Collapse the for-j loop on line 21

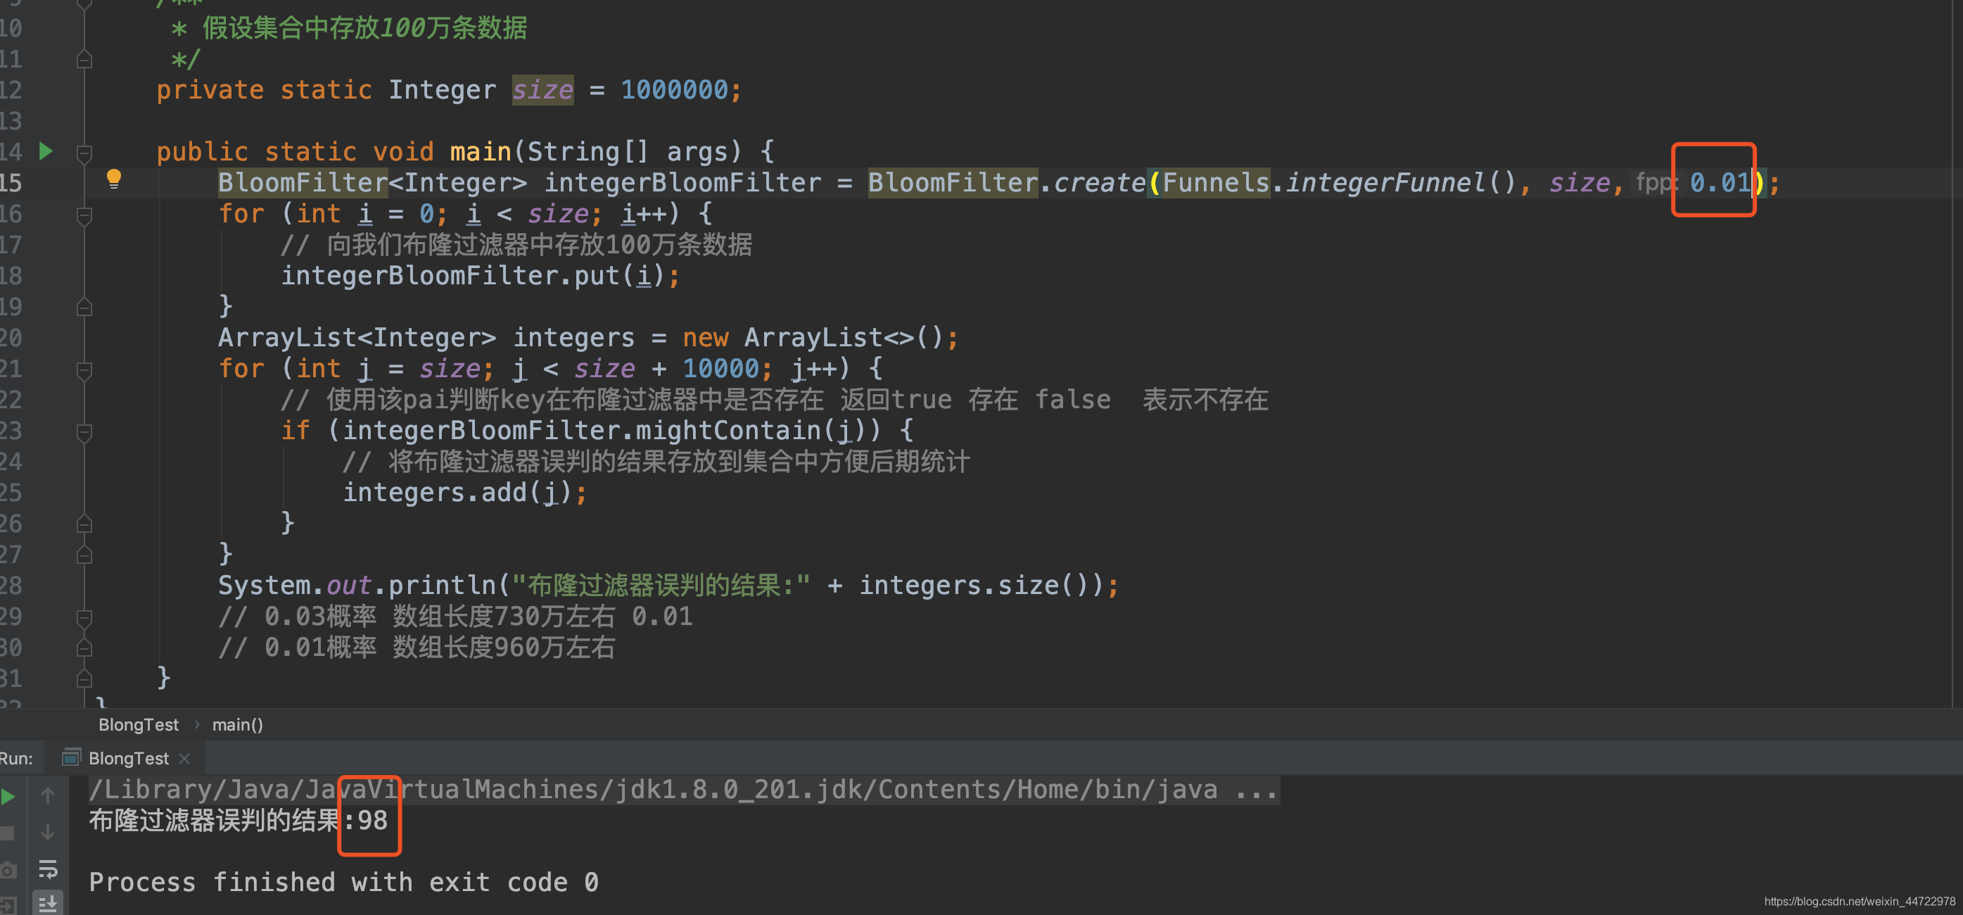click(x=84, y=370)
